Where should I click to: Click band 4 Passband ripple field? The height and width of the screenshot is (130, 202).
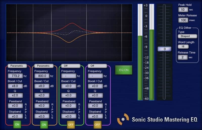(95, 106)
